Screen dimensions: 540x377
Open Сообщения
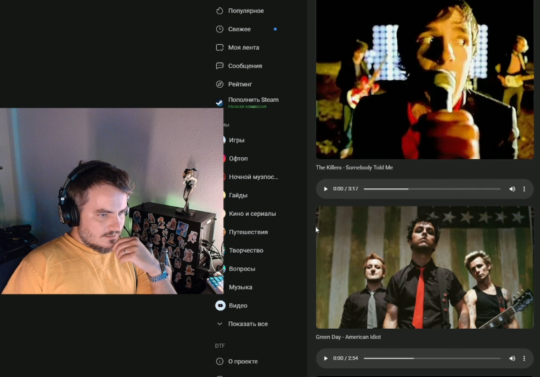coord(245,66)
